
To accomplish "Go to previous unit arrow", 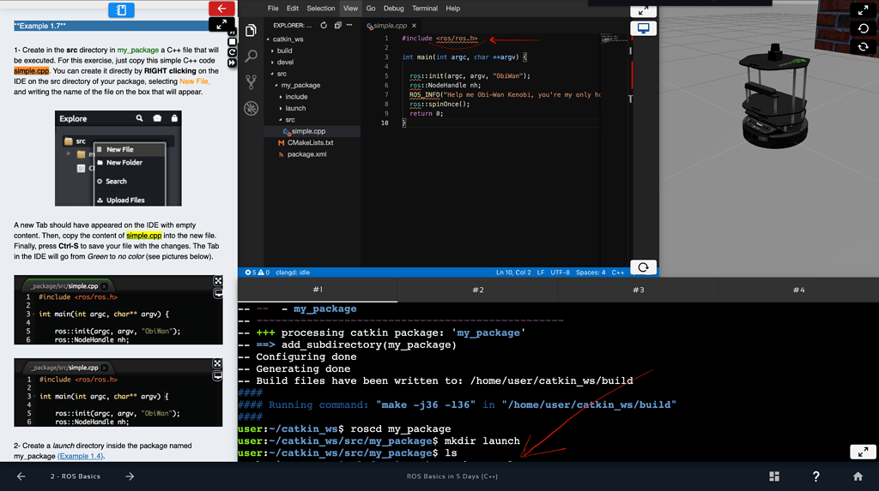I will click(21, 476).
